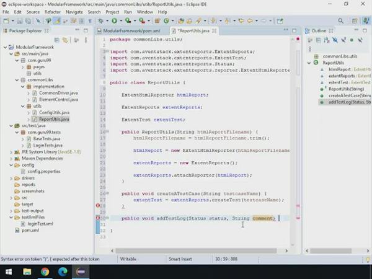372x279 pixels.
Task: Click red error overview marker at top
Action: point(298,39)
